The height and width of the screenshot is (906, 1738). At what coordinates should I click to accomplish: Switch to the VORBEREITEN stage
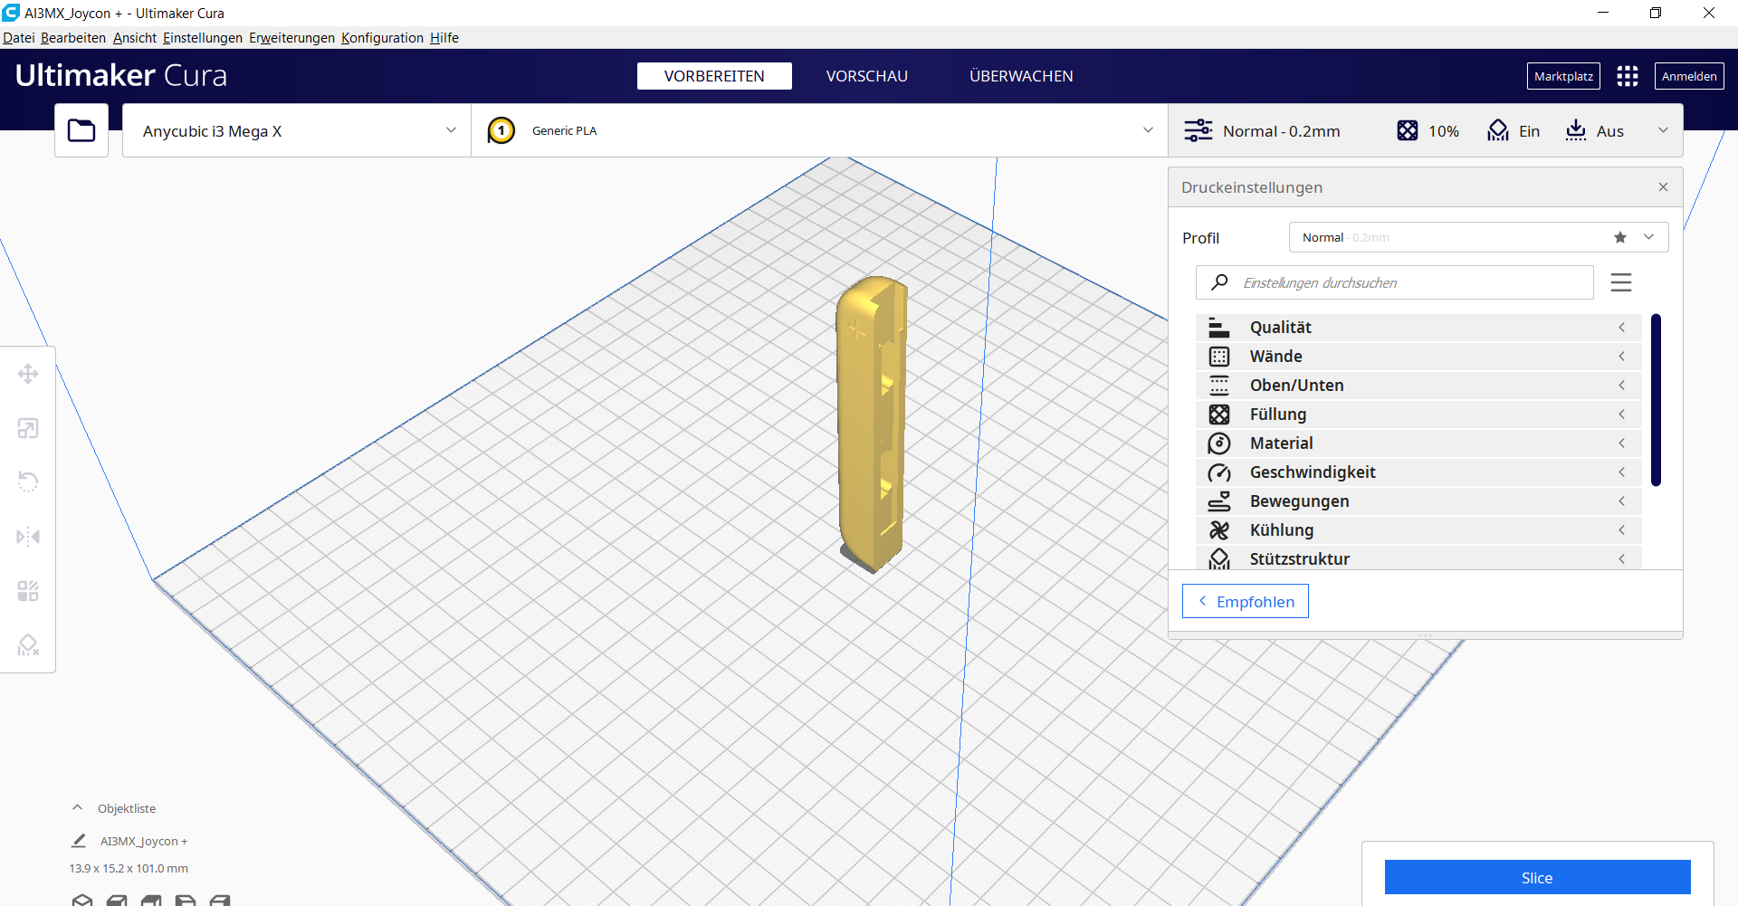pos(714,76)
